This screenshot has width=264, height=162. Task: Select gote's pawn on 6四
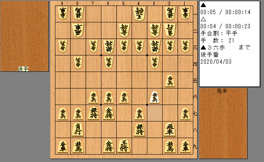(x=109, y=63)
